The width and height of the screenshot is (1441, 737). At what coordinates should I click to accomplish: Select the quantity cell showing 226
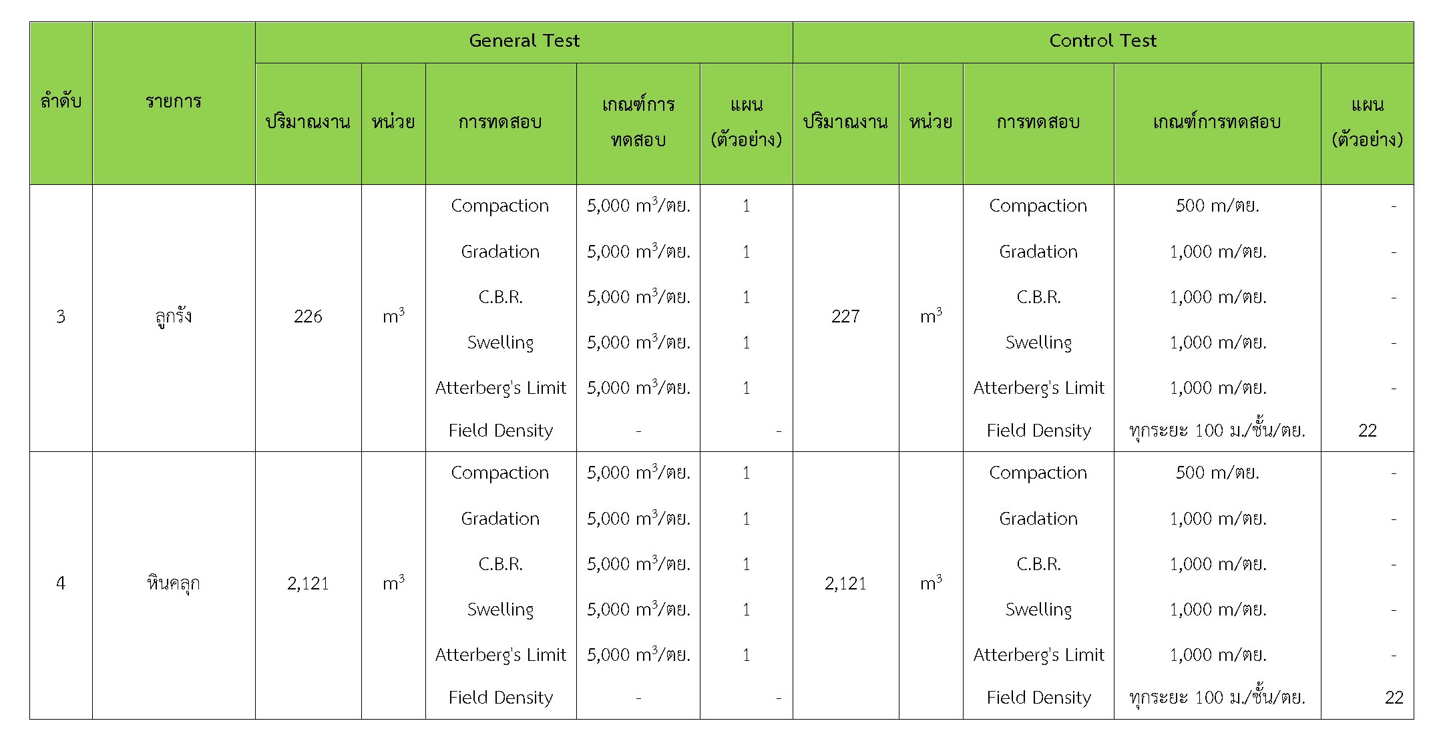[308, 316]
